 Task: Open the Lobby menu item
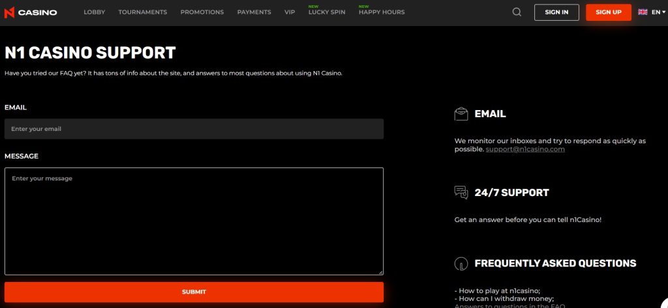tap(94, 12)
